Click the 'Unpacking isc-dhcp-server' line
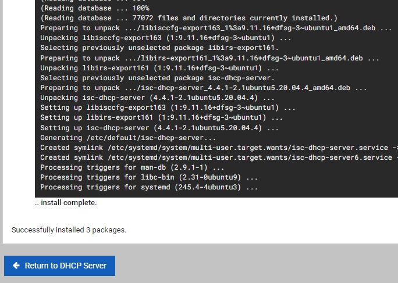The image size is (398, 283). pyautogui.click(x=157, y=98)
